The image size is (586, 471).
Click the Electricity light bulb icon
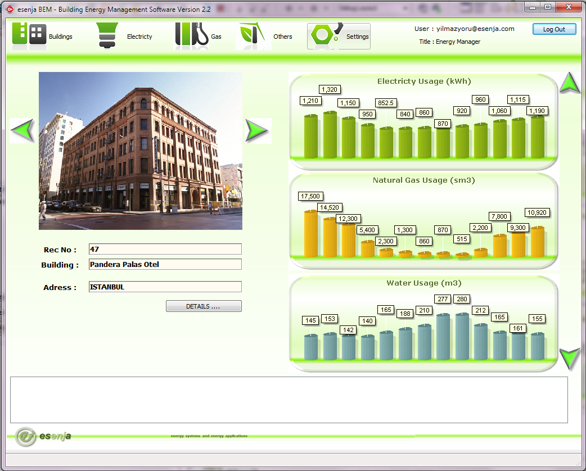click(107, 35)
